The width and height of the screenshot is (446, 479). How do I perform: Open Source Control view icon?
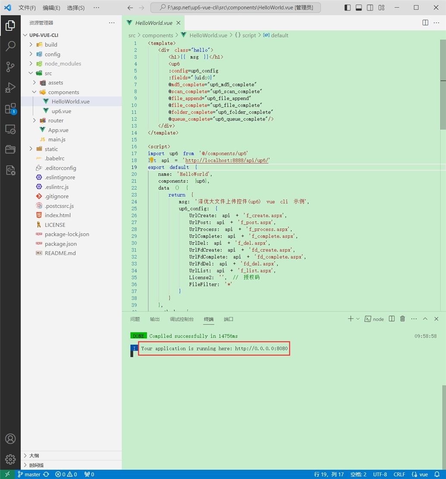[x=10, y=67]
